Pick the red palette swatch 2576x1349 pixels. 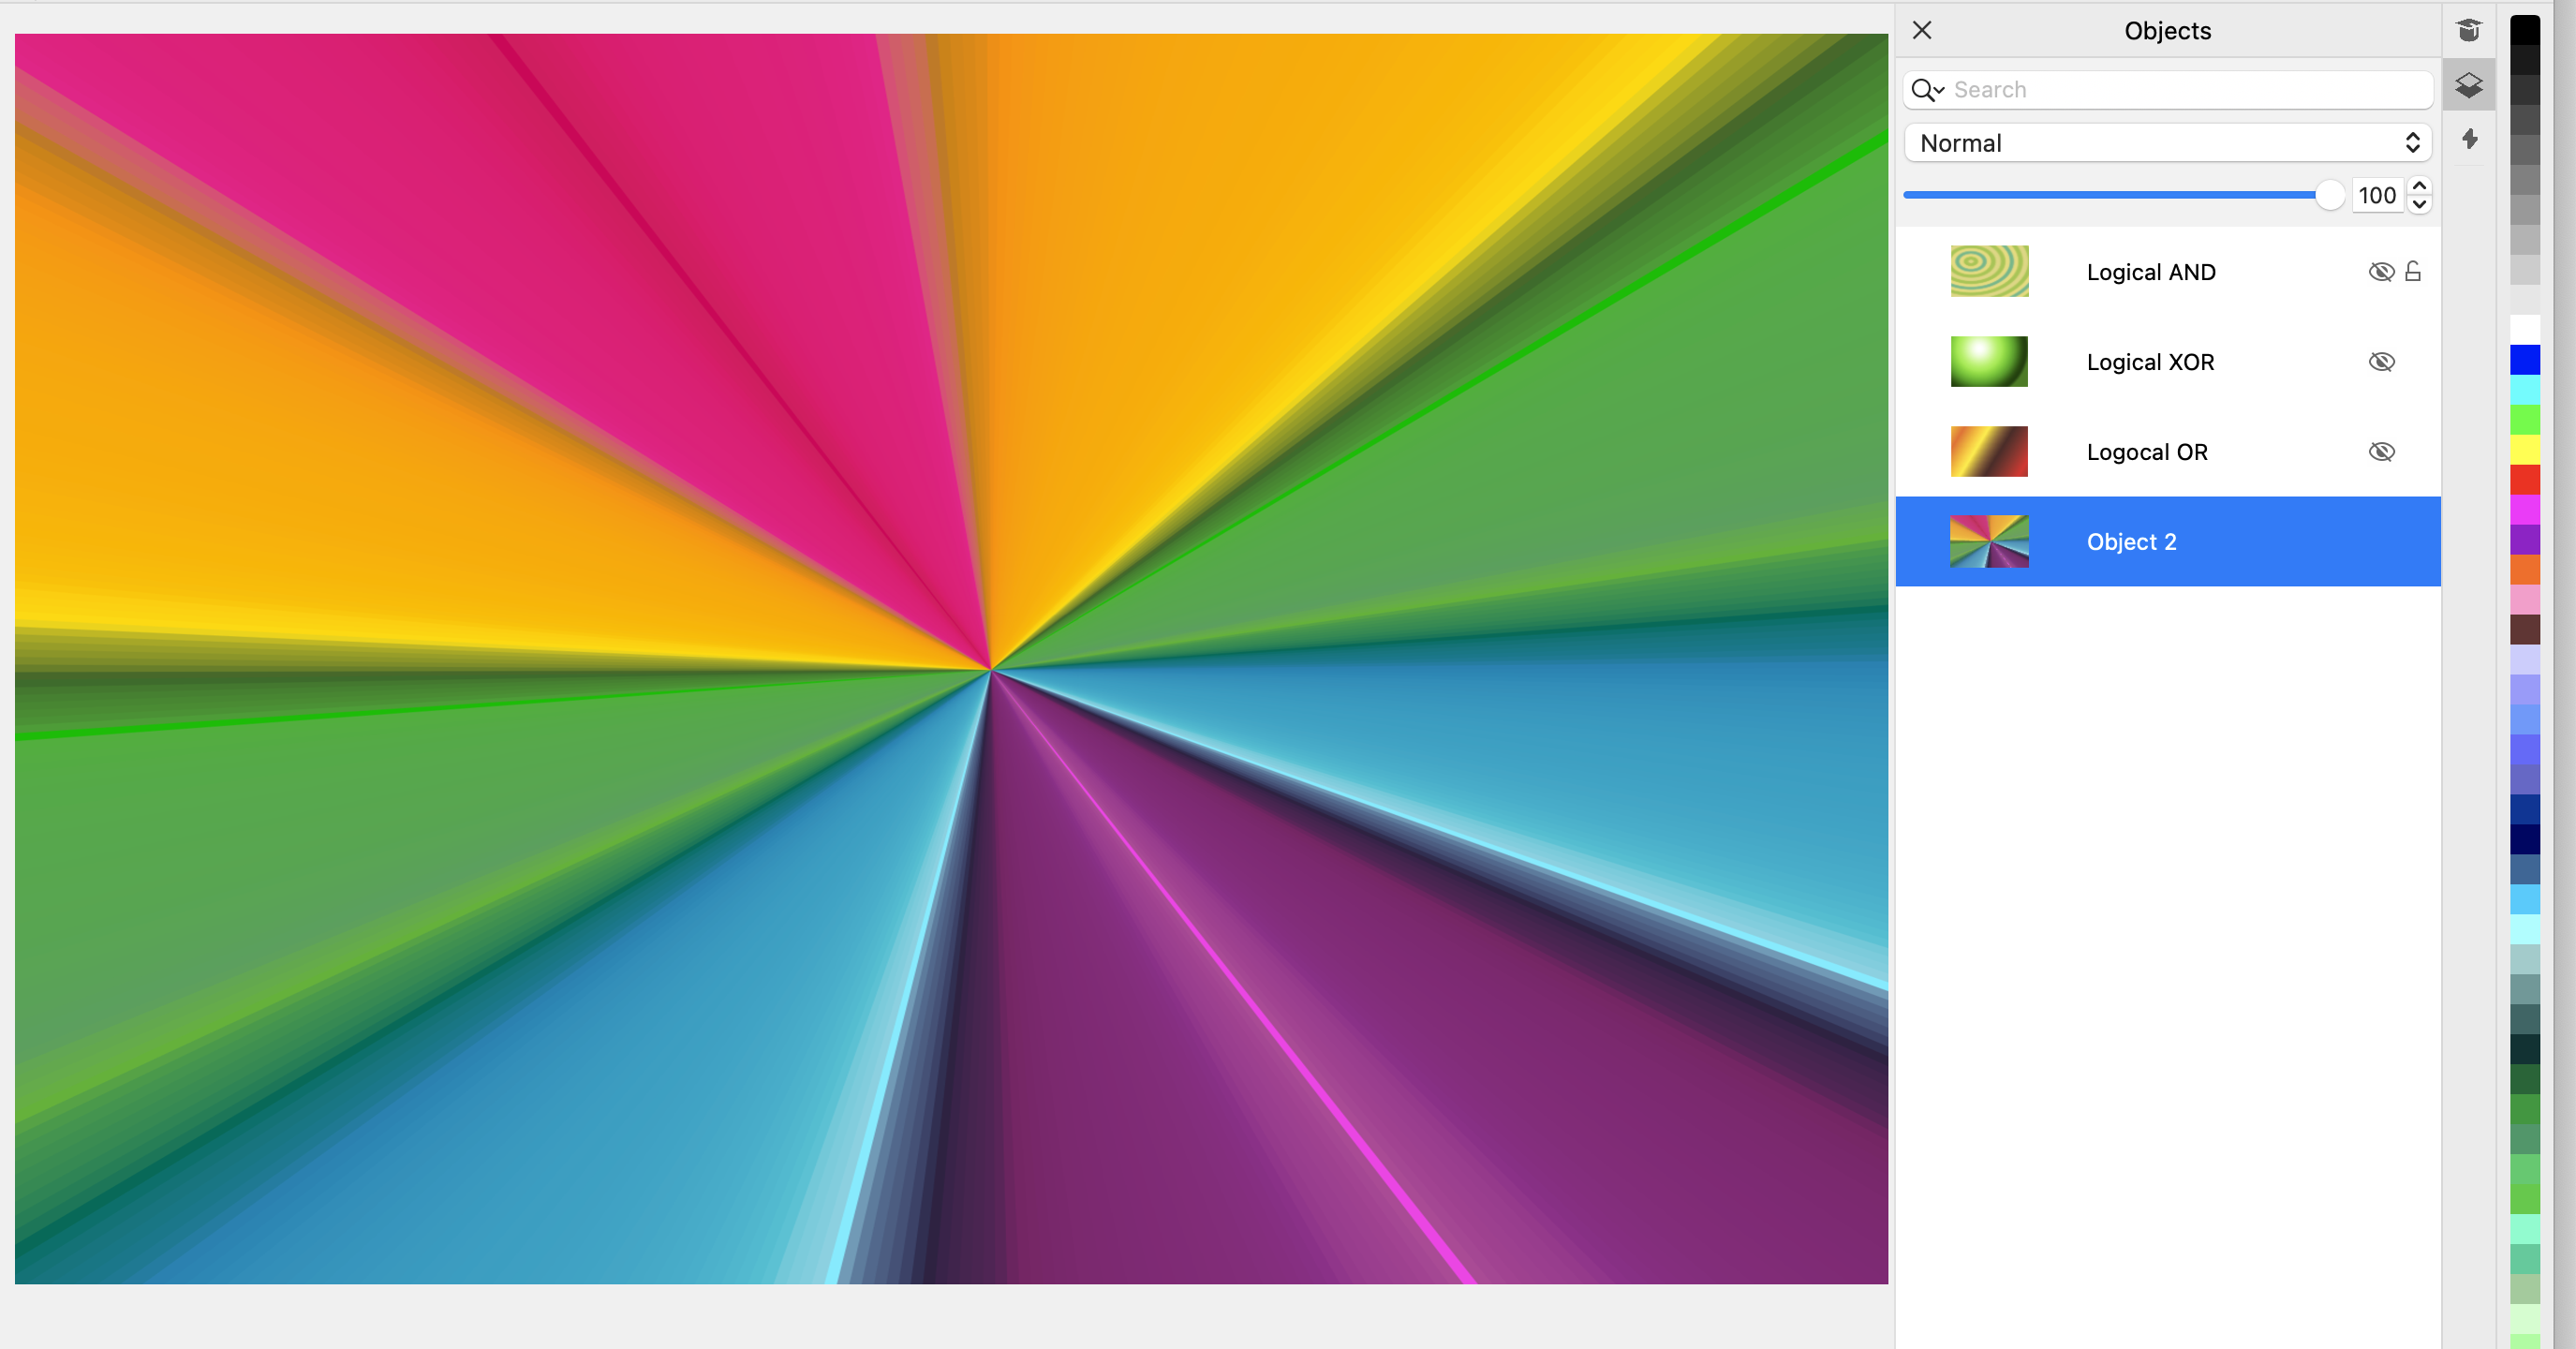pos(2524,480)
